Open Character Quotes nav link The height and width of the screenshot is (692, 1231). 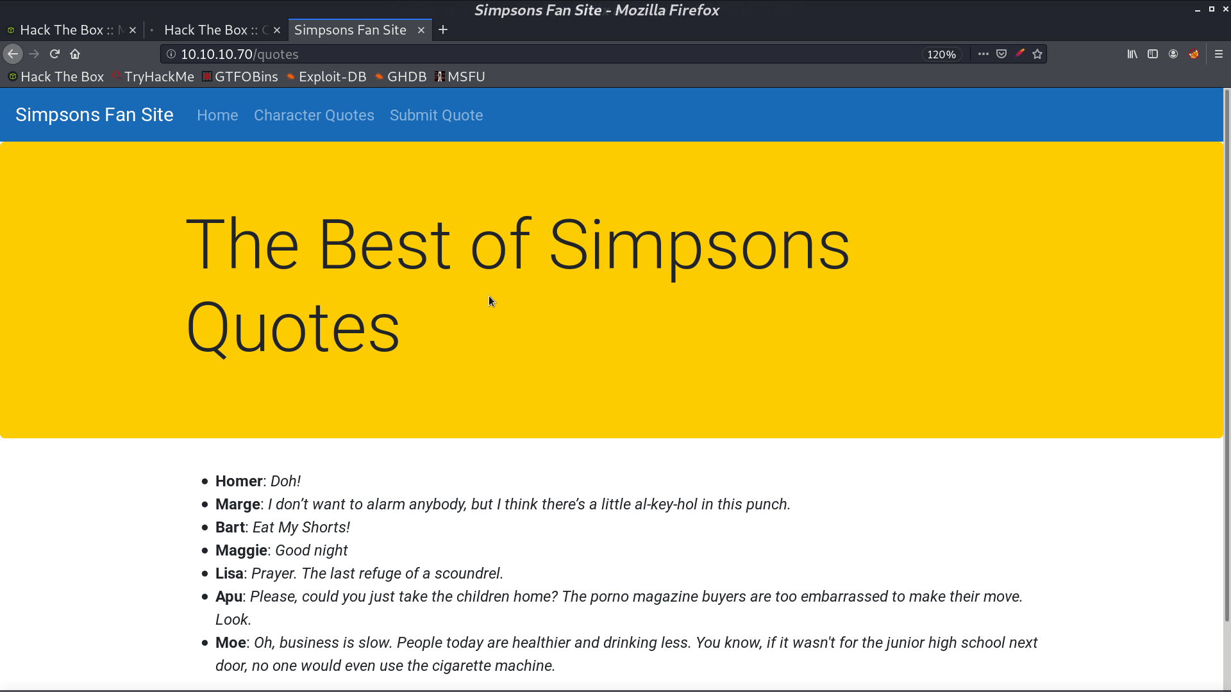point(314,115)
